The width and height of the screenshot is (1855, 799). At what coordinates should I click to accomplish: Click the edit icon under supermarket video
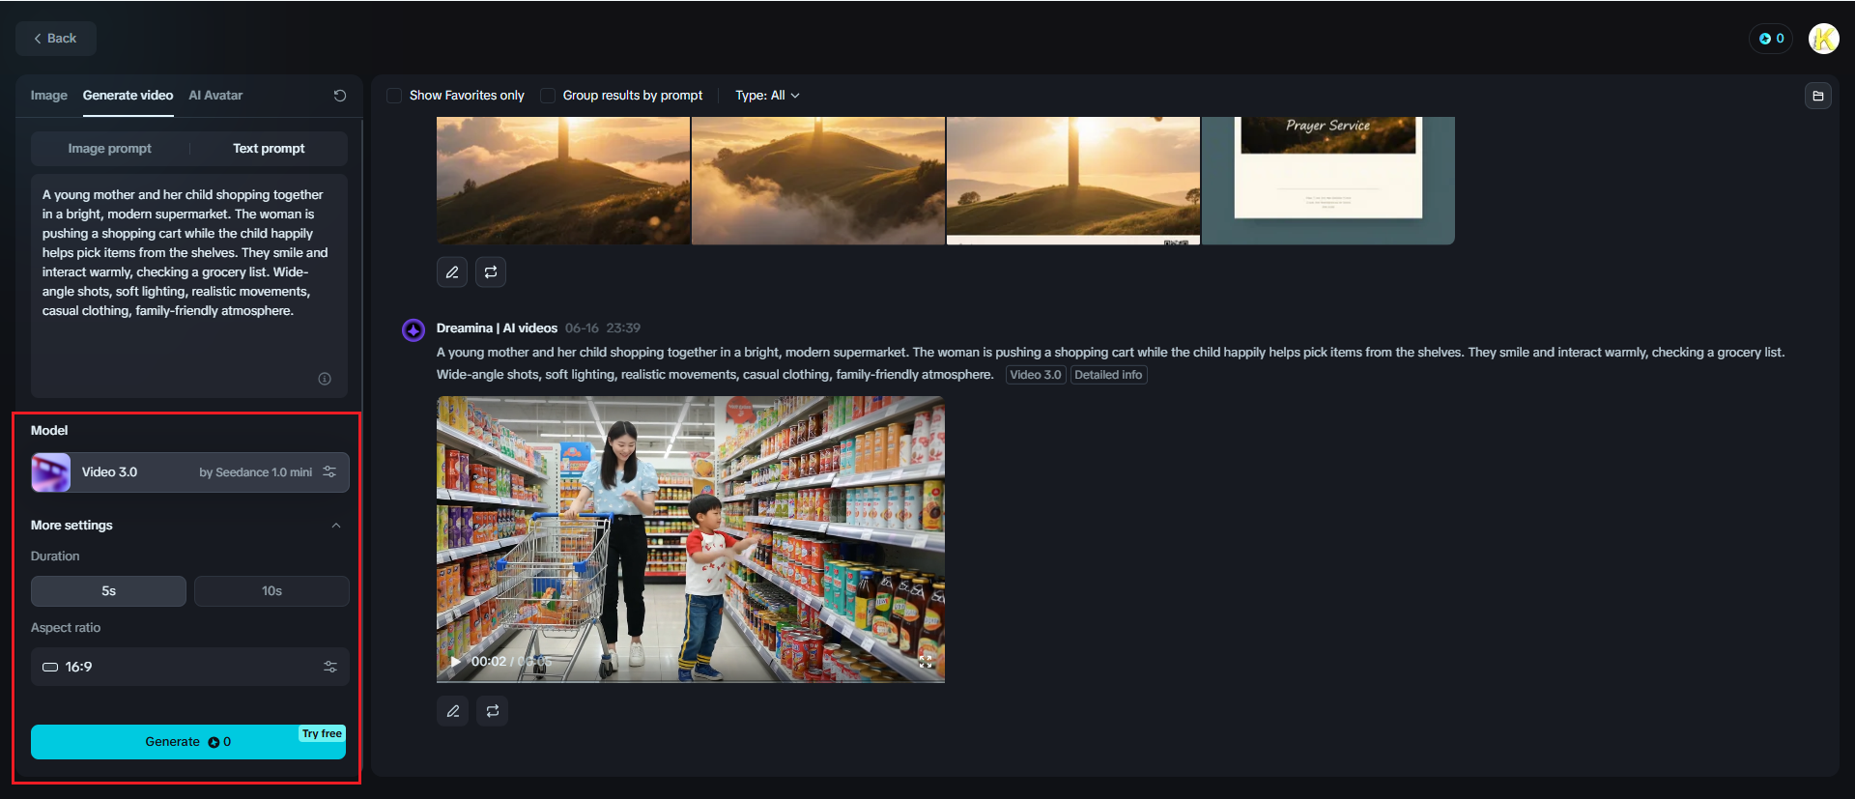(x=452, y=711)
